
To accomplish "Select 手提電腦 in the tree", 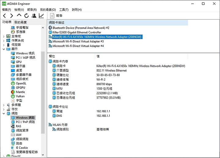I will point(22,27).
